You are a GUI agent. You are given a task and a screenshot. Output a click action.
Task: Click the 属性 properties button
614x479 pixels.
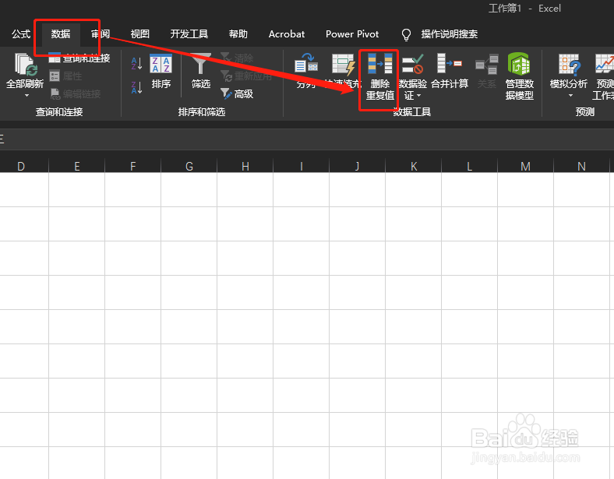(65, 76)
